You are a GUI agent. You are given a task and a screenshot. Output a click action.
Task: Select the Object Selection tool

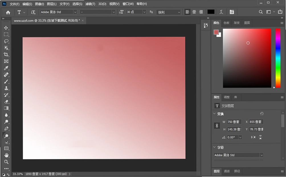[6, 48]
